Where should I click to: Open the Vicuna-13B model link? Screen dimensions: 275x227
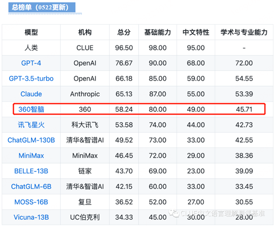31,217
